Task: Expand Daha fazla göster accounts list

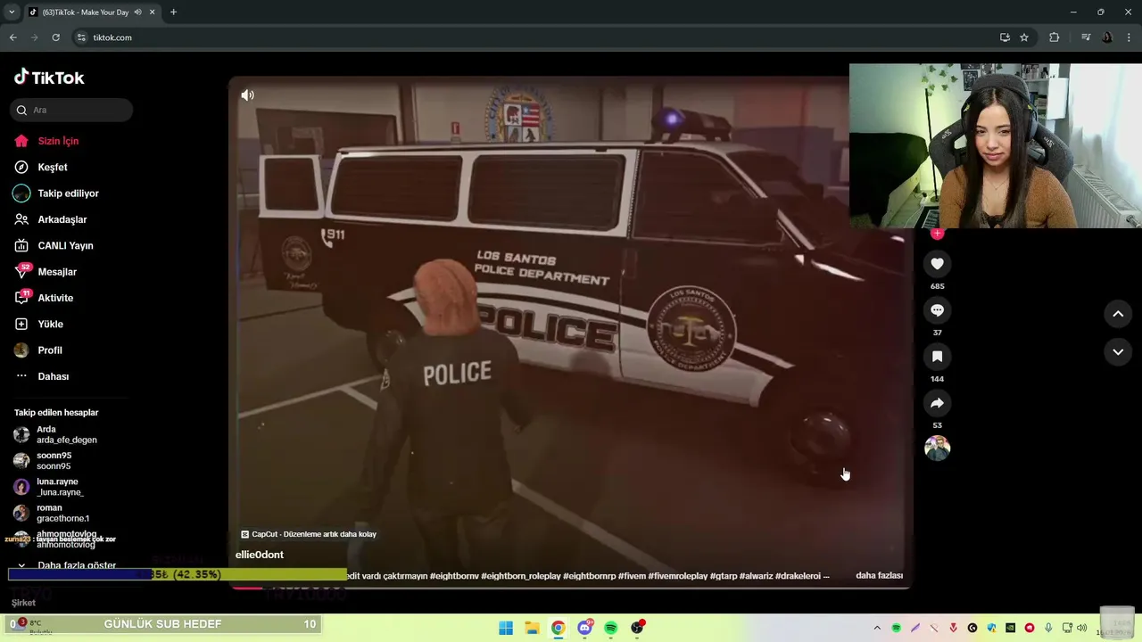Action: 77,565
